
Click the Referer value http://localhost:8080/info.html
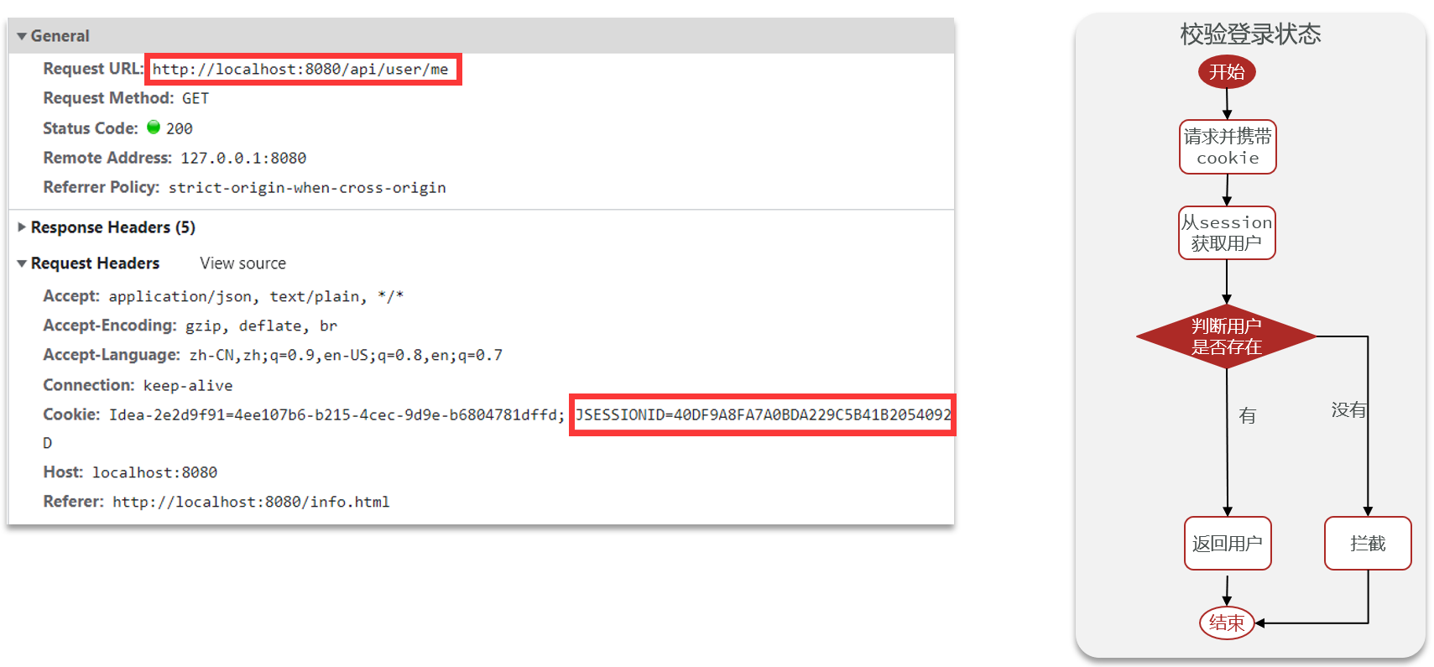[x=251, y=502]
